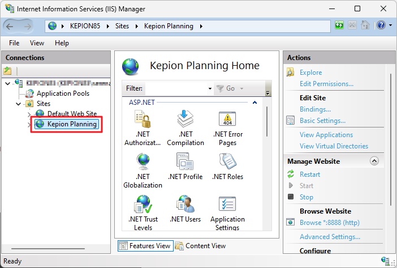Open the .NET Globalization feature
The height and width of the screenshot is (268, 397).
143,171
